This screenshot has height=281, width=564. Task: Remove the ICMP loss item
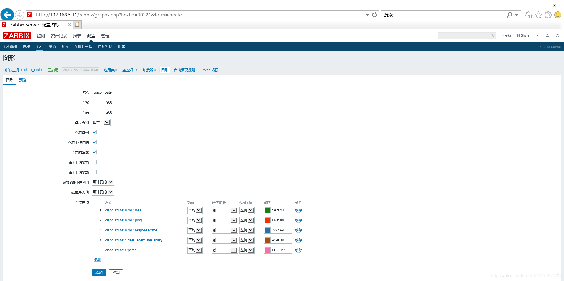tap(298, 210)
